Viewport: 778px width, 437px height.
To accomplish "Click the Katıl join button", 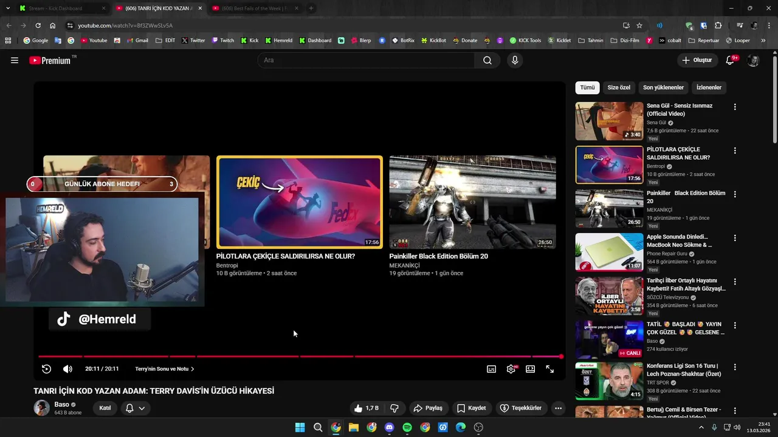I will point(105,408).
